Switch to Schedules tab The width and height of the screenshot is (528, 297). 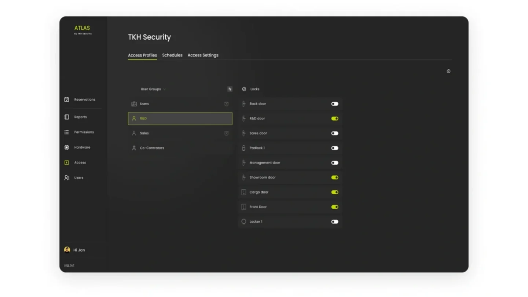(x=172, y=55)
